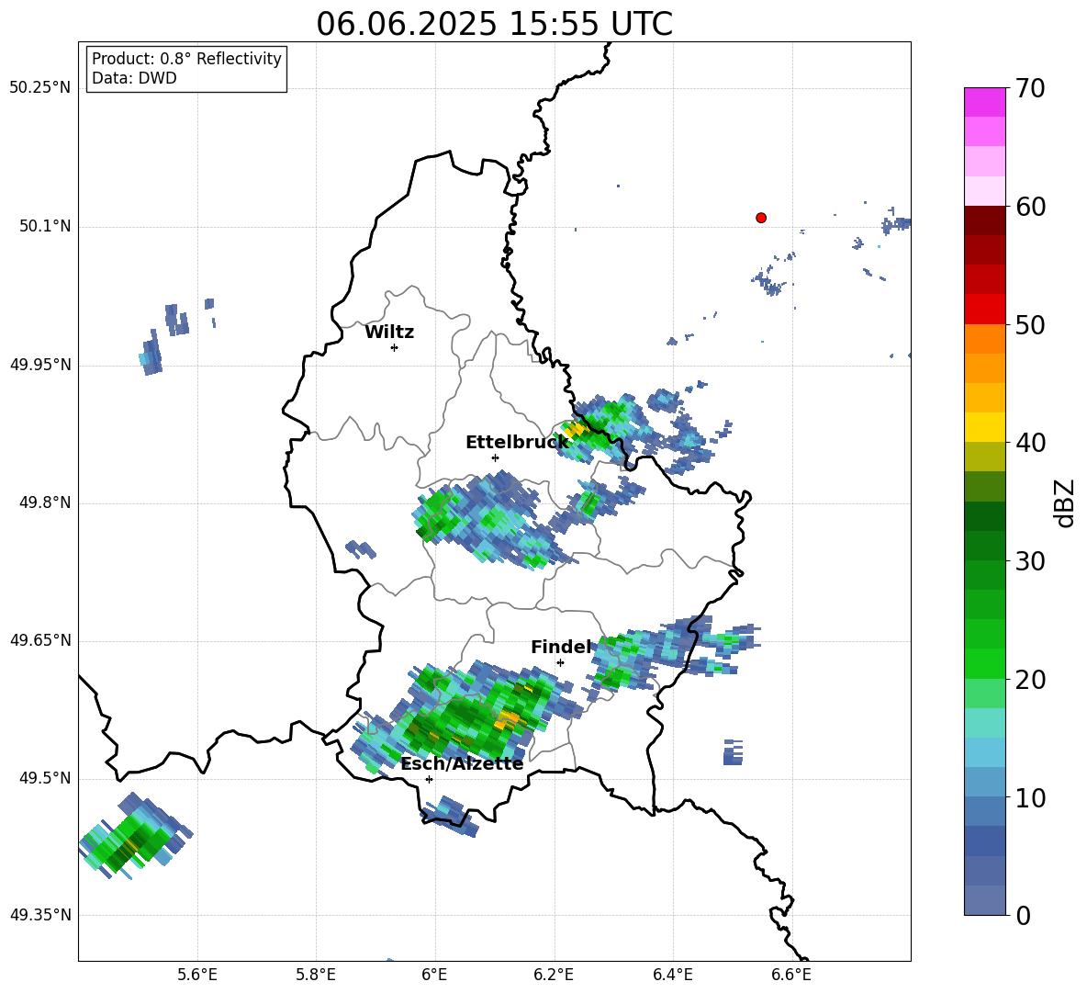Click the colorbar tick label 40

tap(1030, 443)
